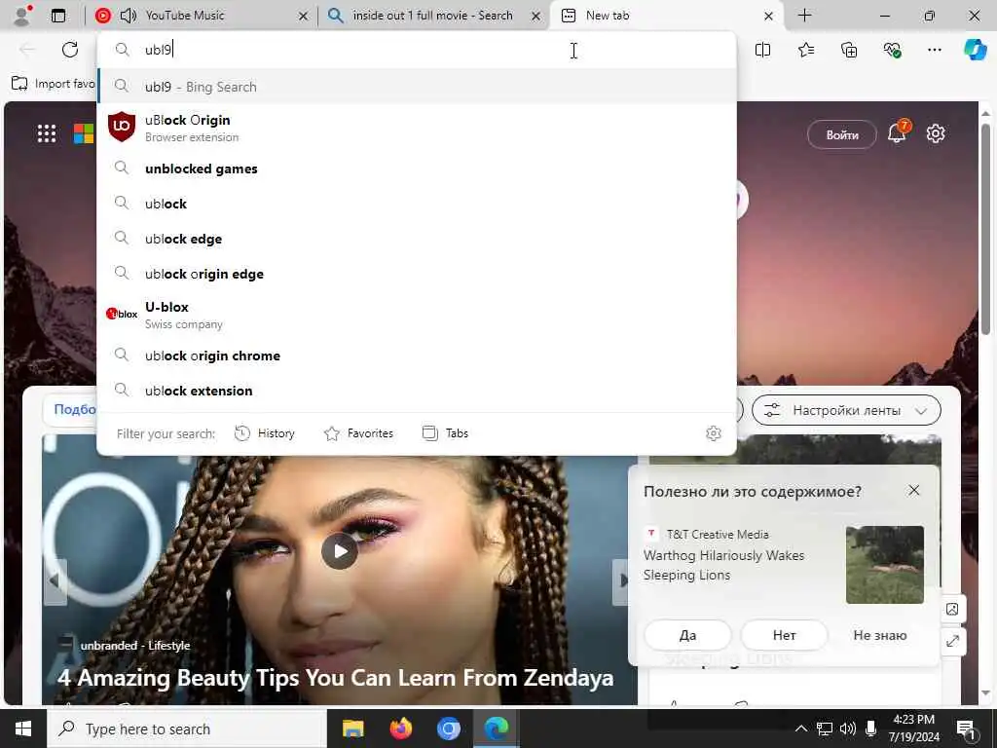Select 'ublock' search suggestion
The width and height of the screenshot is (997, 748).
tap(417, 204)
